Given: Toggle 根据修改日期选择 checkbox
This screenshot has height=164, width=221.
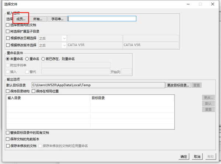Looking at the screenshot, I should click(x=8, y=38).
